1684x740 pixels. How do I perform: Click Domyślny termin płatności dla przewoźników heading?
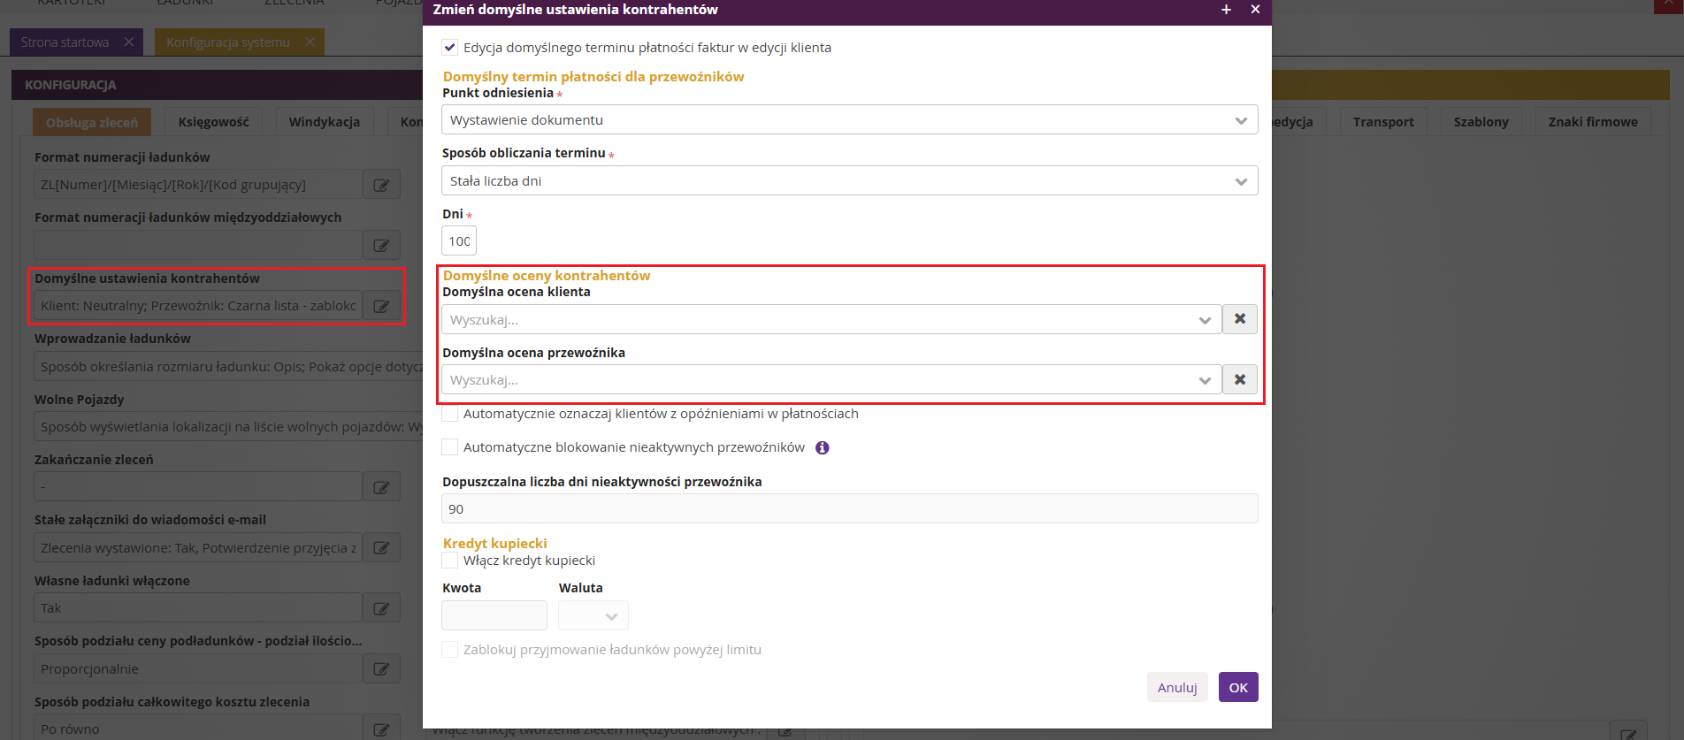coord(593,76)
